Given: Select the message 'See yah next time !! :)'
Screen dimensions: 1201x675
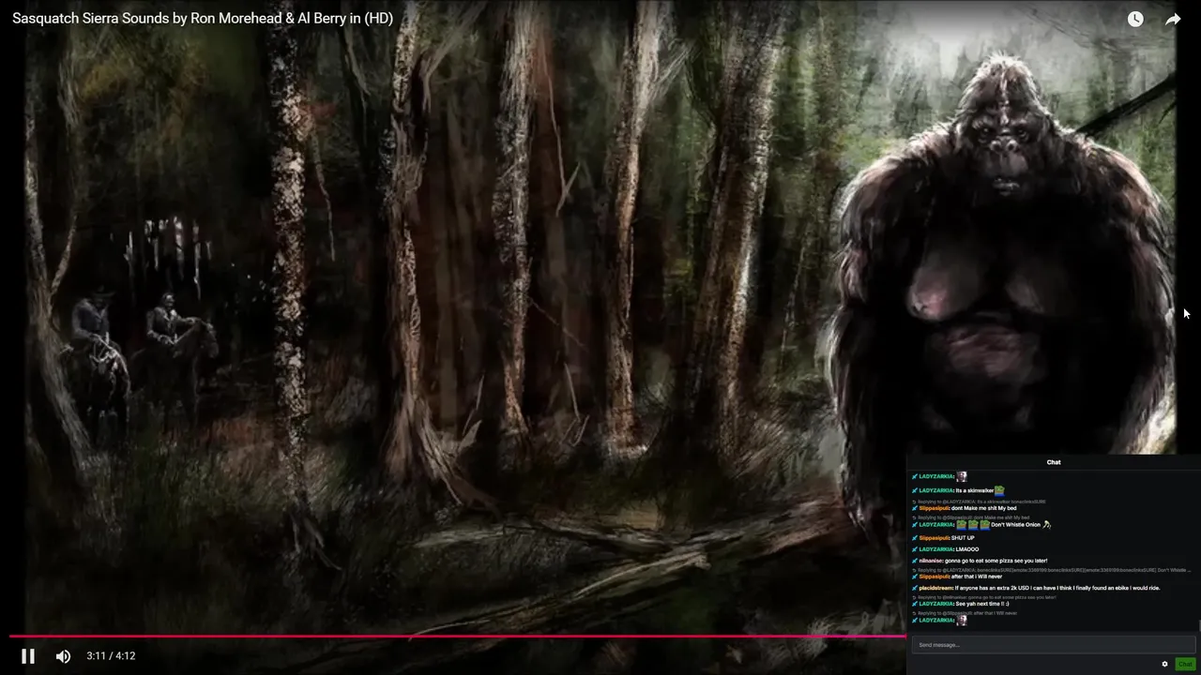Looking at the screenshot, I should [x=982, y=604].
